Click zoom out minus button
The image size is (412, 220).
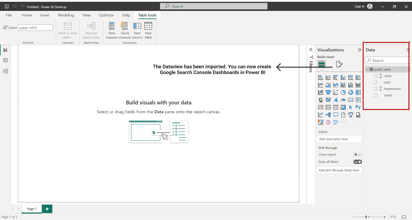click(353, 217)
